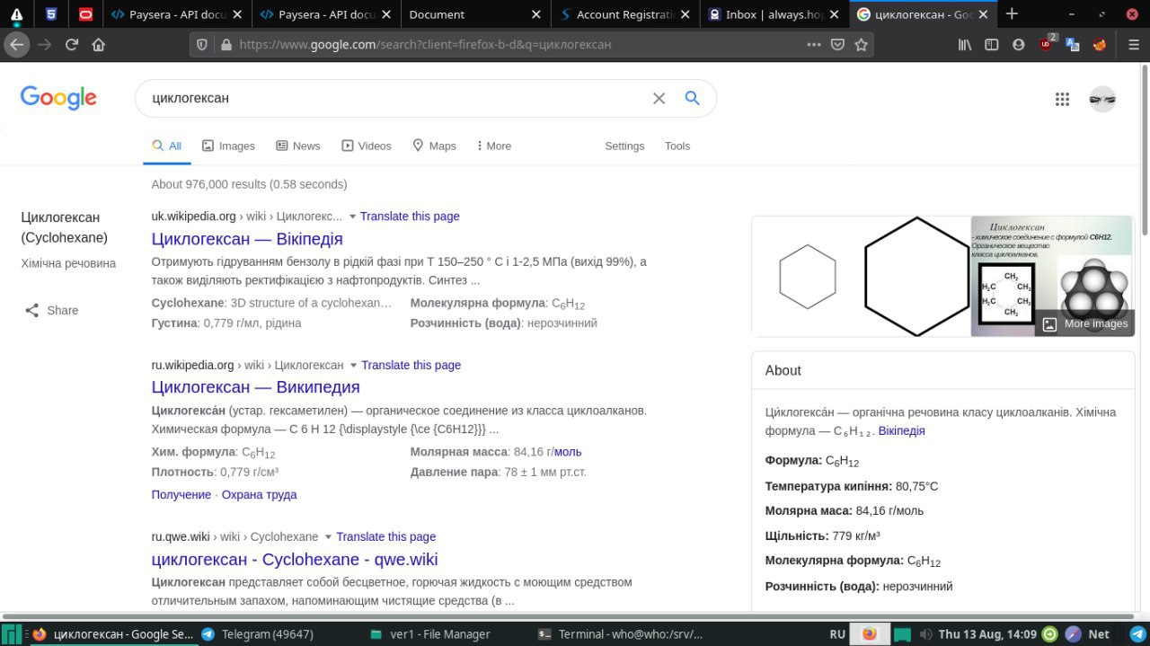Click the RU keyboard layout indicator
The height and width of the screenshot is (646, 1150).
(837, 634)
